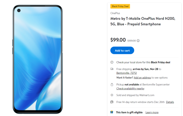Click the 'Sold and shipped by Walmart.com' text
This screenshot has width=183, height=116.
[x=135, y=95]
